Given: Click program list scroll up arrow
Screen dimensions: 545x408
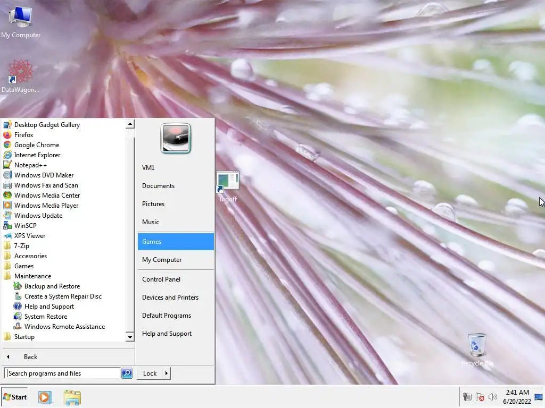Looking at the screenshot, I should pos(130,124).
